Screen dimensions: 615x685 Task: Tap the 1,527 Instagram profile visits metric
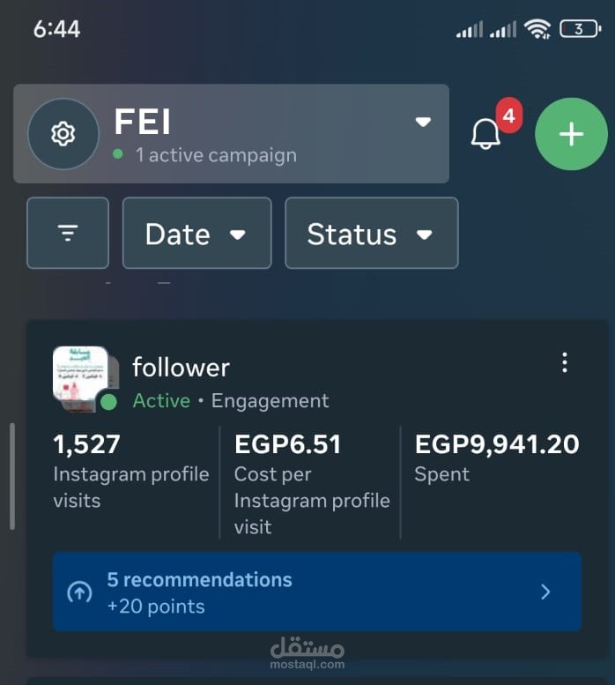coord(130,472)
